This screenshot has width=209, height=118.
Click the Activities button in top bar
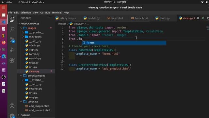7,2
